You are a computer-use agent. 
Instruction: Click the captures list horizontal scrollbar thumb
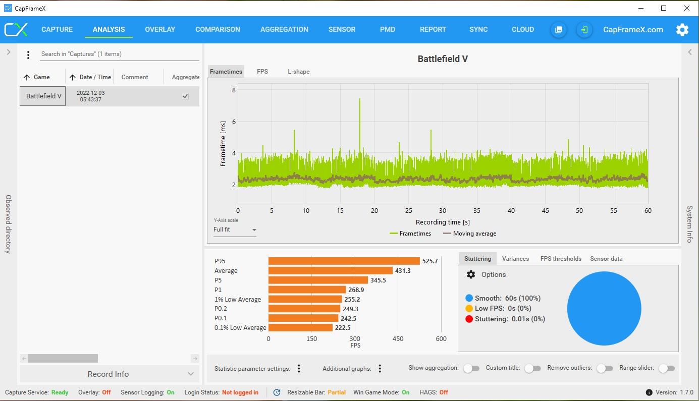point(63,359)
